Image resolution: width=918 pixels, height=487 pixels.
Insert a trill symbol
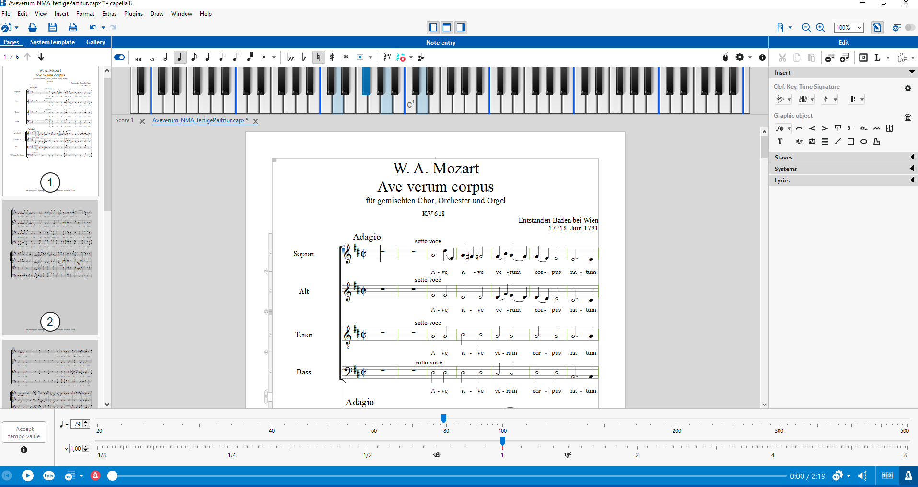(x=864, y=128)
